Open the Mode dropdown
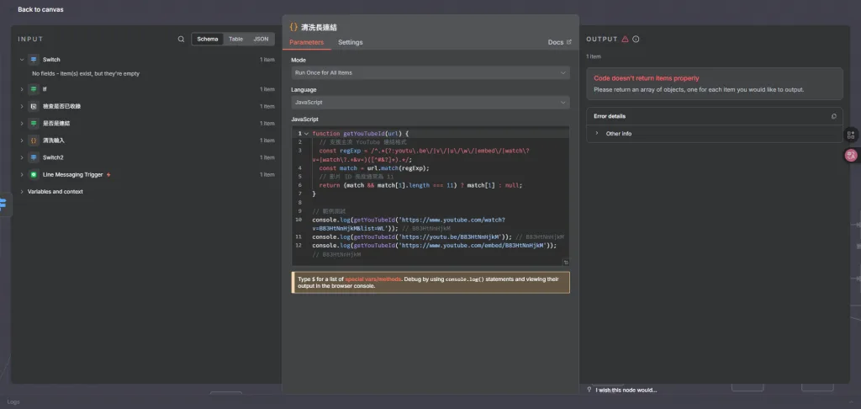 tap(430, 72)
